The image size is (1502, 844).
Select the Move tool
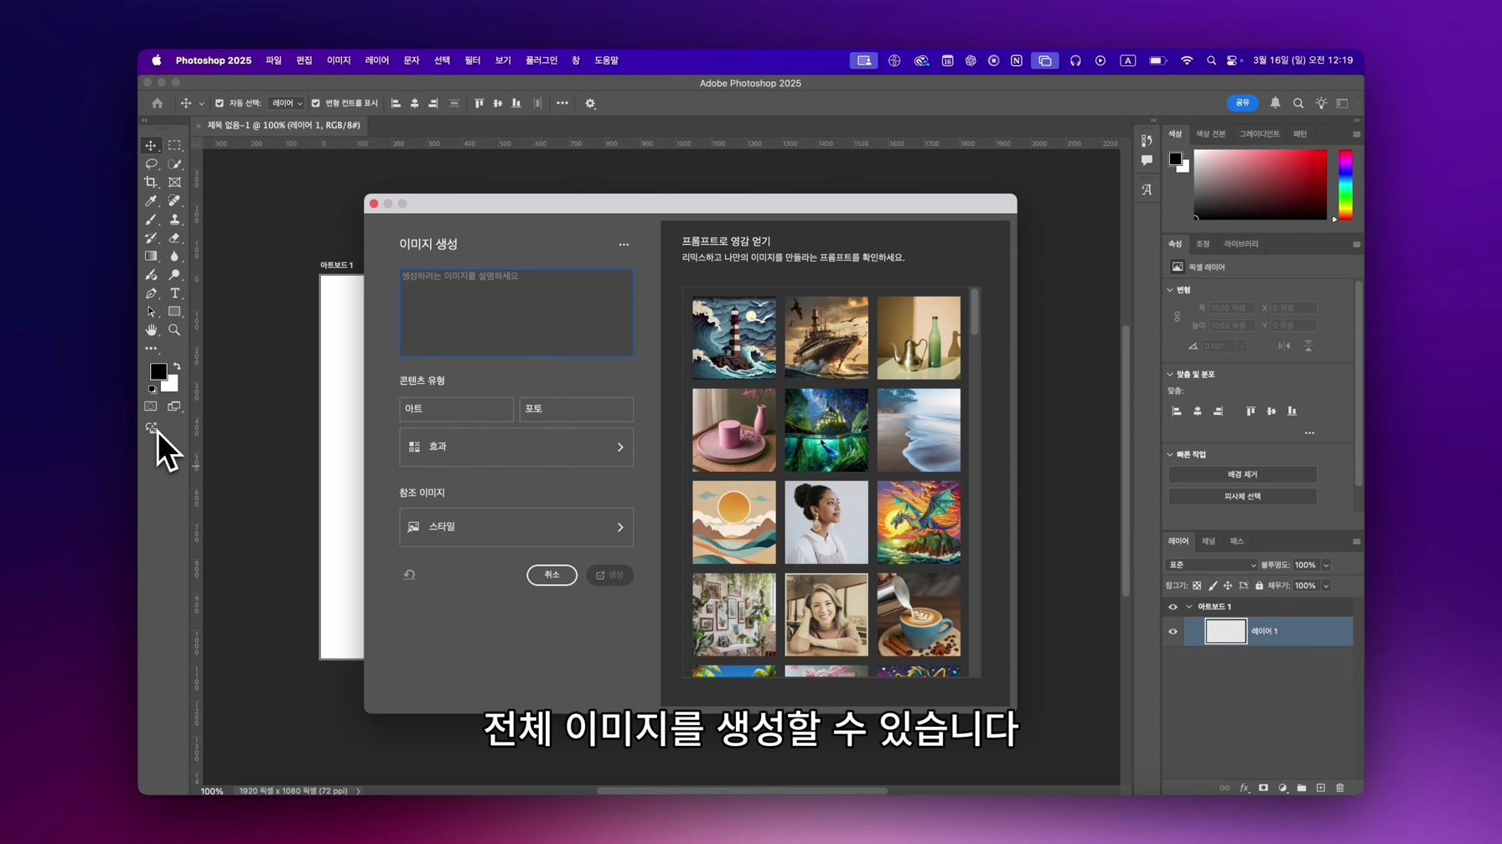pos(151,146)
